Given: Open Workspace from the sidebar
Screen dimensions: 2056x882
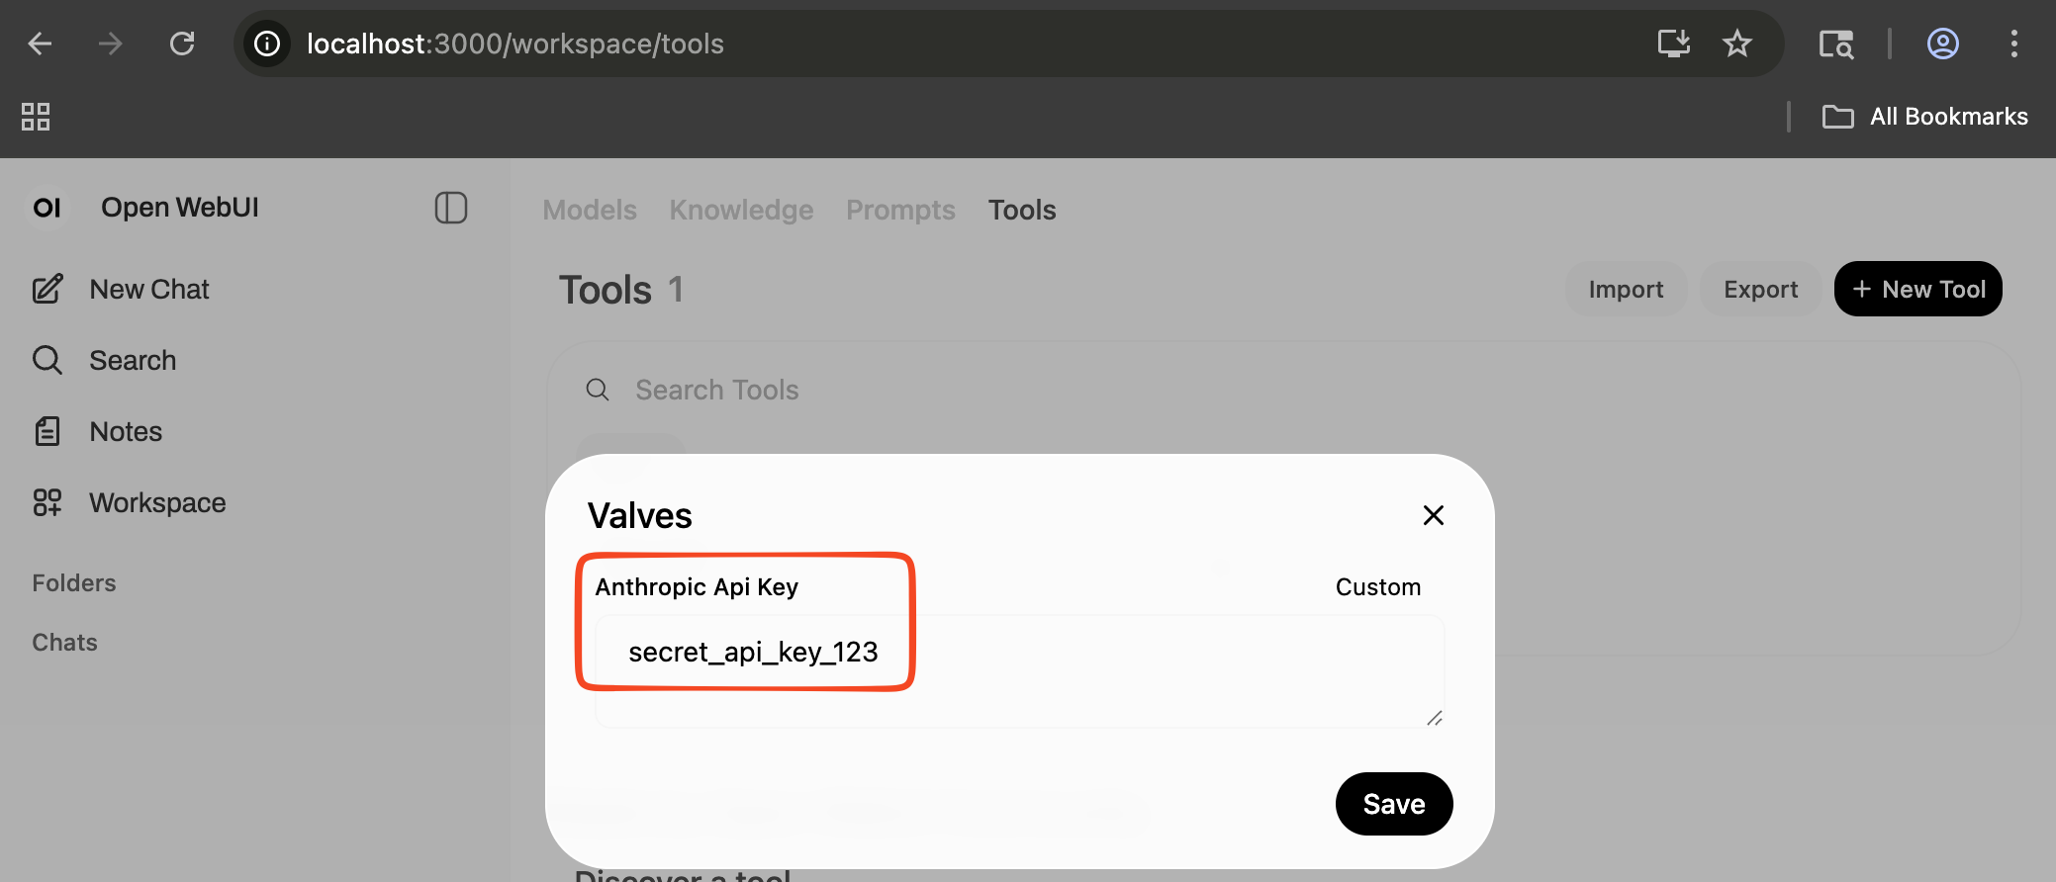Looking at the screenshot, I should pyautogui.click(x=157, y=503).
